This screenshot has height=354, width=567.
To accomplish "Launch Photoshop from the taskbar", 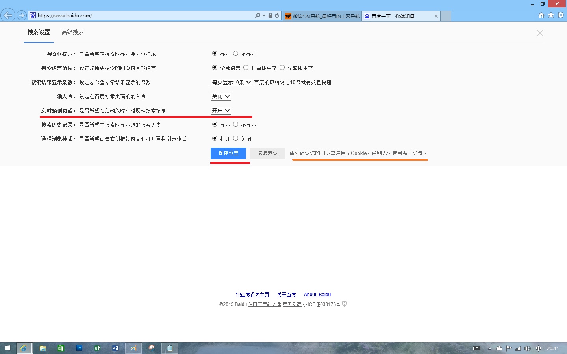I will tap(79, 348).
